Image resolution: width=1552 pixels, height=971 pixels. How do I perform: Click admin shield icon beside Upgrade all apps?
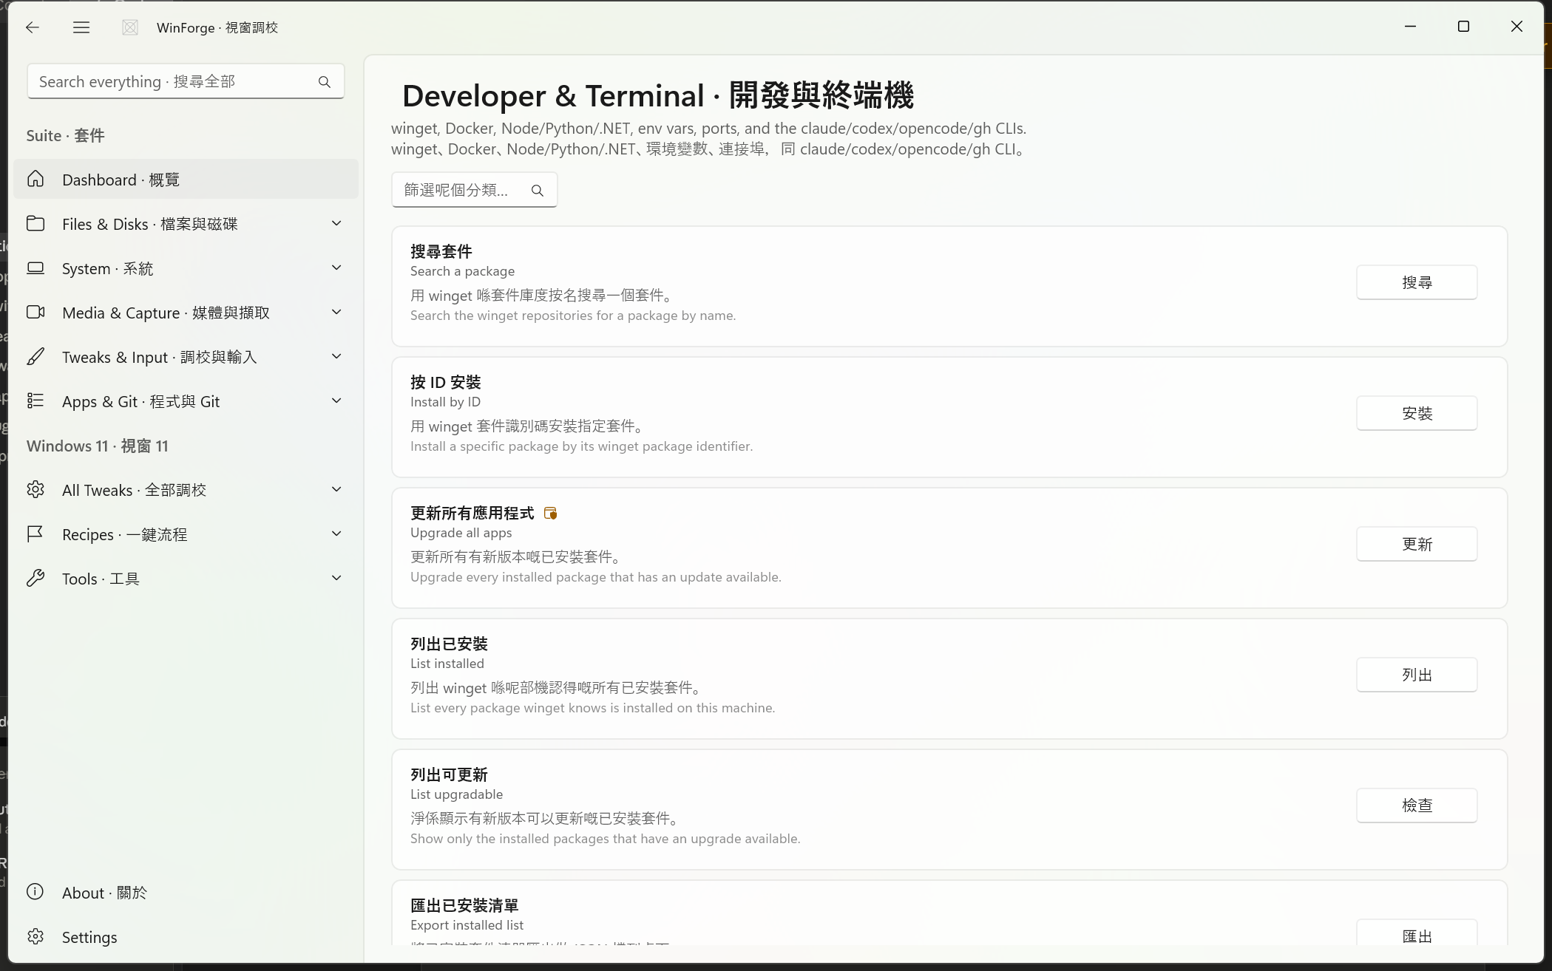pyautogui.click(x=550, y=513)
